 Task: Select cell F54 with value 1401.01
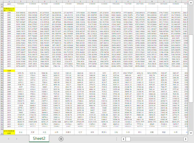point(68,73)
